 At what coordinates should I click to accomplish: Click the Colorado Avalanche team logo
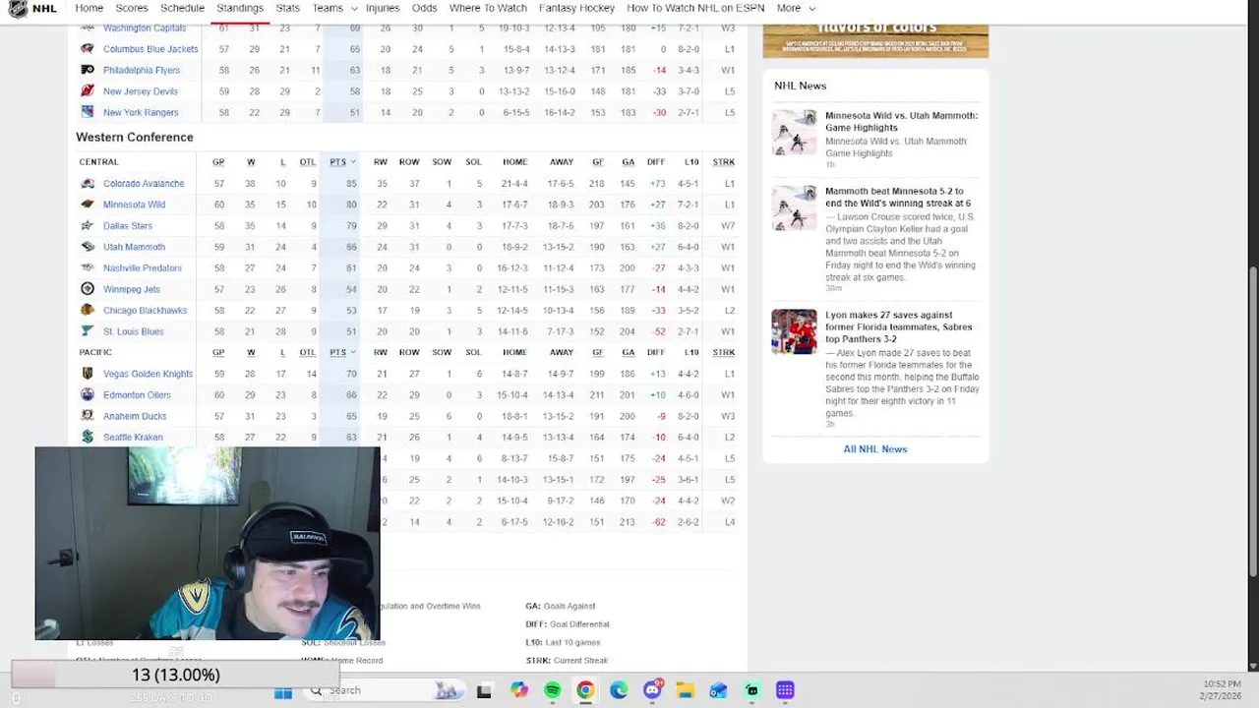point(88,183)
